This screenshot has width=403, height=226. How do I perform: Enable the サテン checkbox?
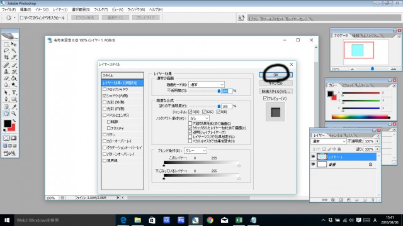[105, 134]
